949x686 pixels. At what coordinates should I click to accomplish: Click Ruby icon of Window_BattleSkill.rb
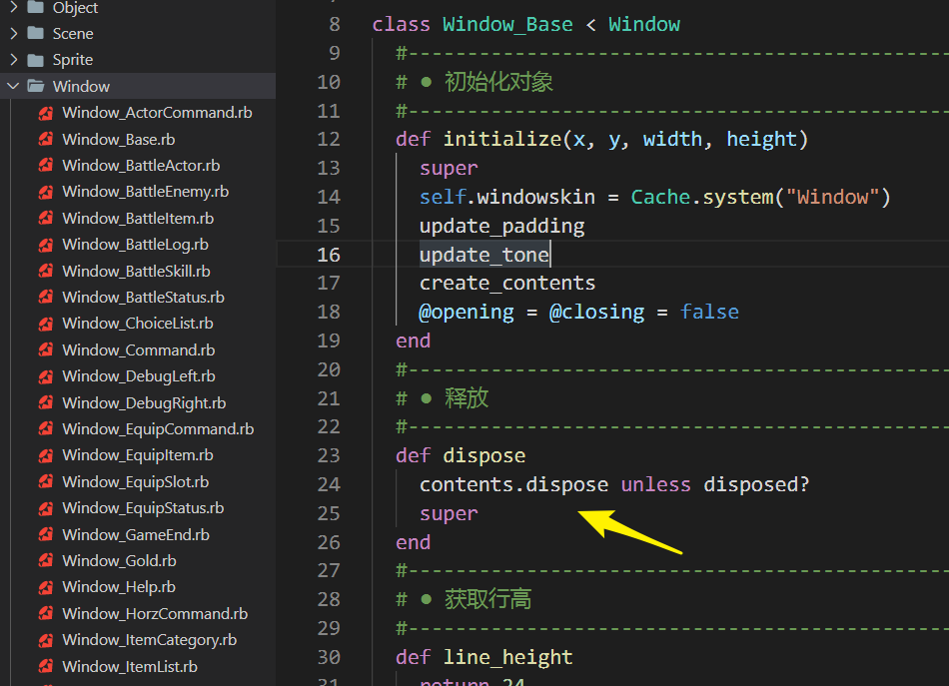coord(46,271)
